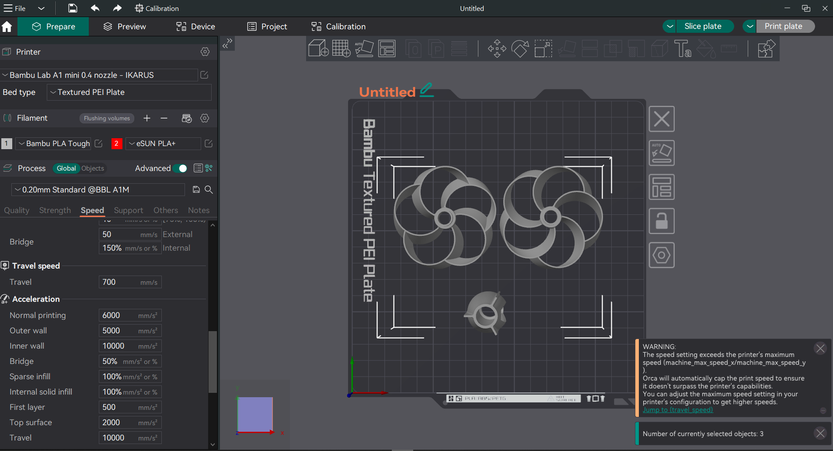
Task: Select the Move tool icon
Action: coord(497,48)
